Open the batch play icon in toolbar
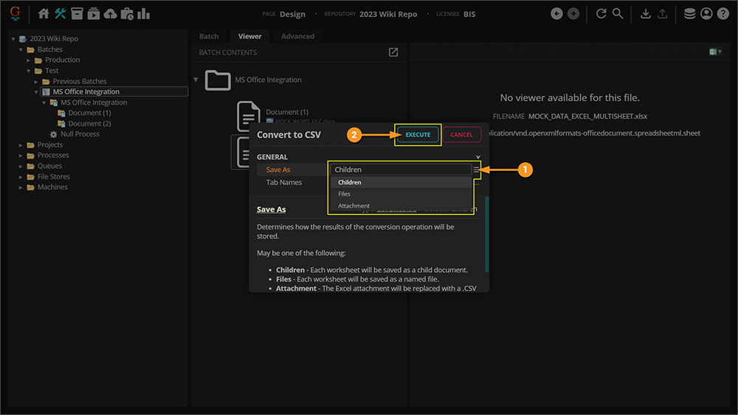This screenshot has height=415, width=738. pyautogui.click(x=93, y=13)
